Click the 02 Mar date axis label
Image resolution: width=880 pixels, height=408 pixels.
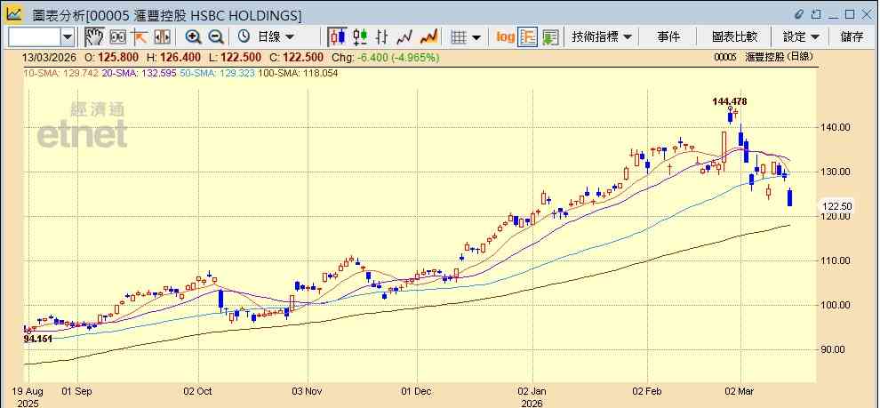pos(740,390)
